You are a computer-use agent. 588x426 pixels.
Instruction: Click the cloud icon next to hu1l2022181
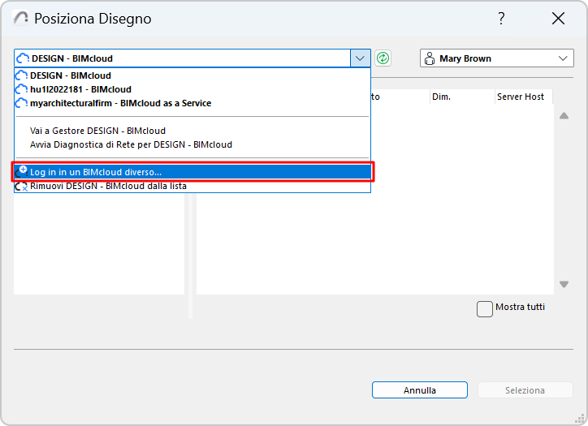(22, 89)
